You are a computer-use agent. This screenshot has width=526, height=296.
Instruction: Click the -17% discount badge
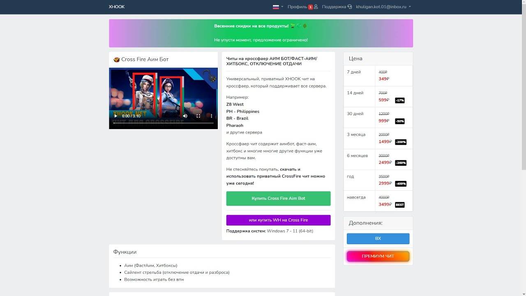[x=399, y=100]
